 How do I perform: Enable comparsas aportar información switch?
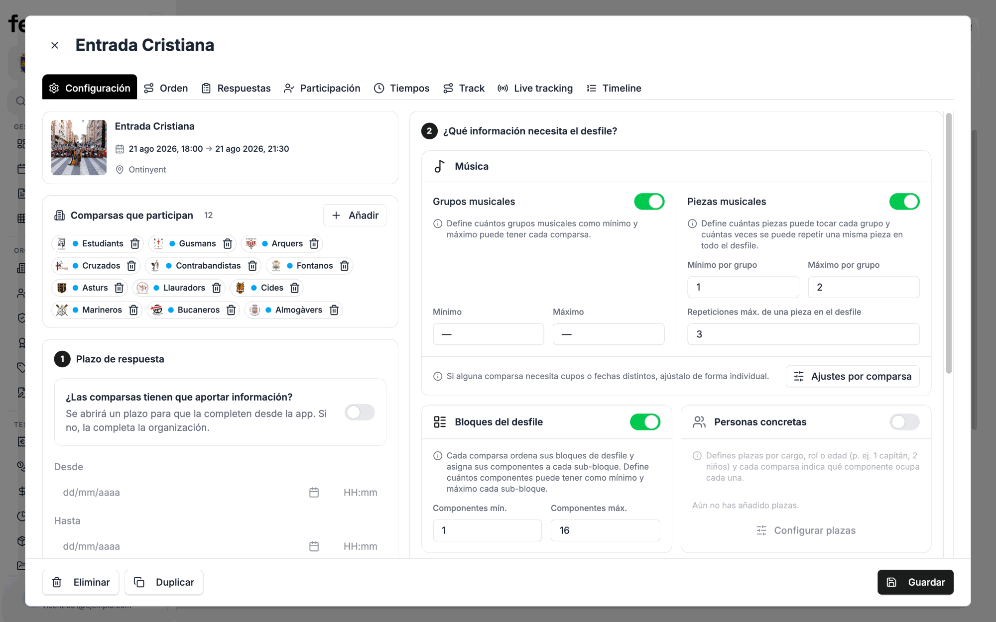[360, 413]
